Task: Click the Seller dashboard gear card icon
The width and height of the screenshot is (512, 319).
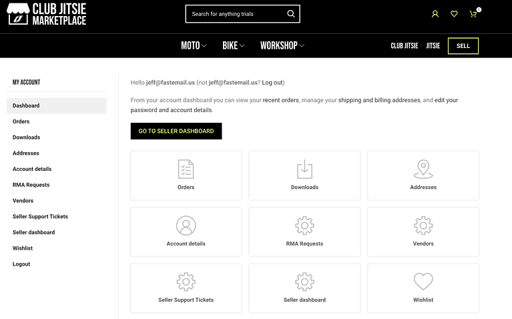Action: coord(304,282)
